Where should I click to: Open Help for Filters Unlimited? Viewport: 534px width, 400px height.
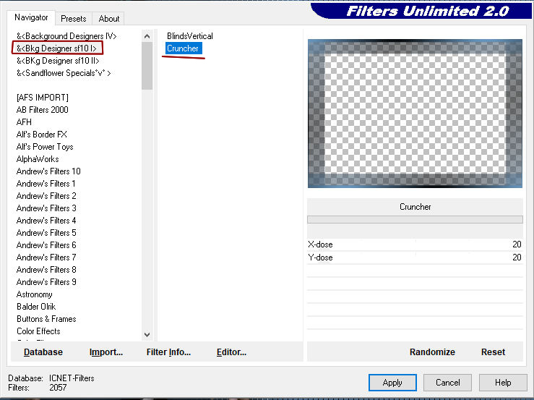(503, 383)
